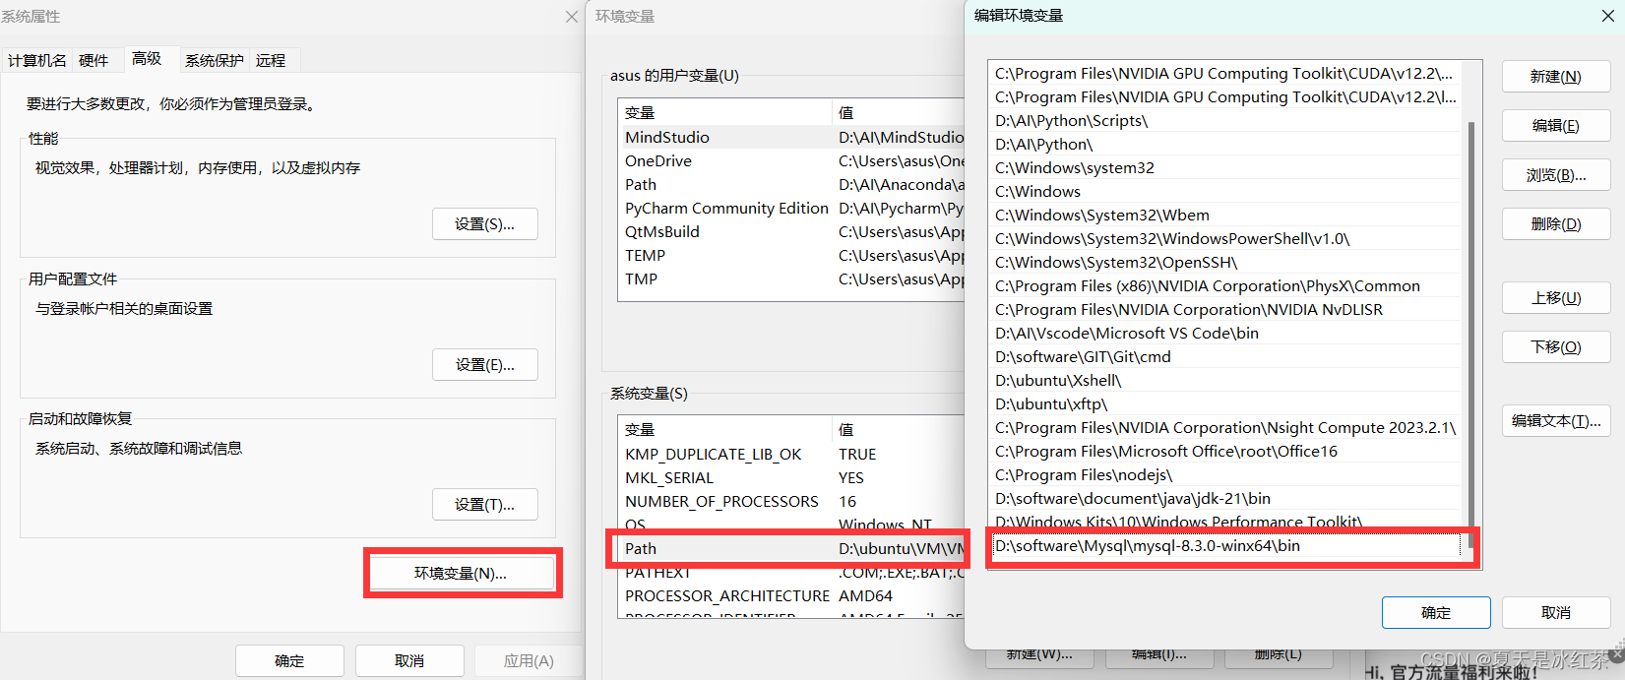
Task: Select MindStudio user variable row
Action: (792, 137)
